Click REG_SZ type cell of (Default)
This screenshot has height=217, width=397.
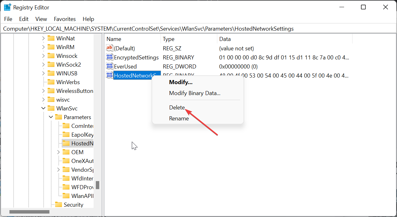(x=172, y=48)
